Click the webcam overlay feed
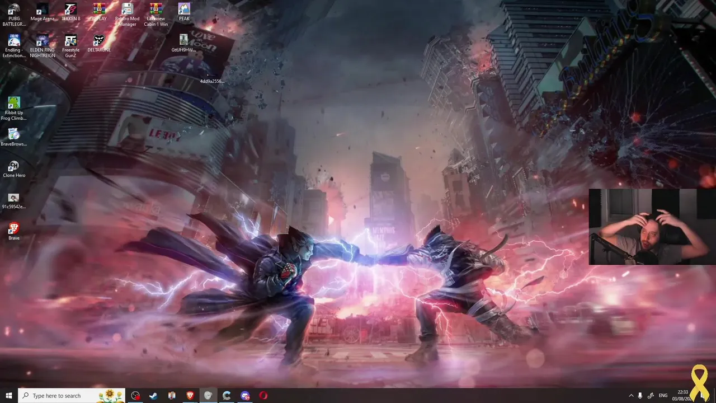Screen dimensions: 716x403 [652, 226]
